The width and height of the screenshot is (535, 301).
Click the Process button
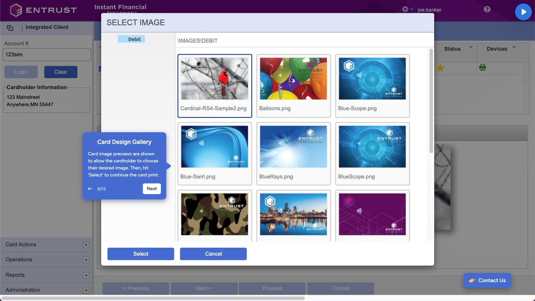coord(273,288)
